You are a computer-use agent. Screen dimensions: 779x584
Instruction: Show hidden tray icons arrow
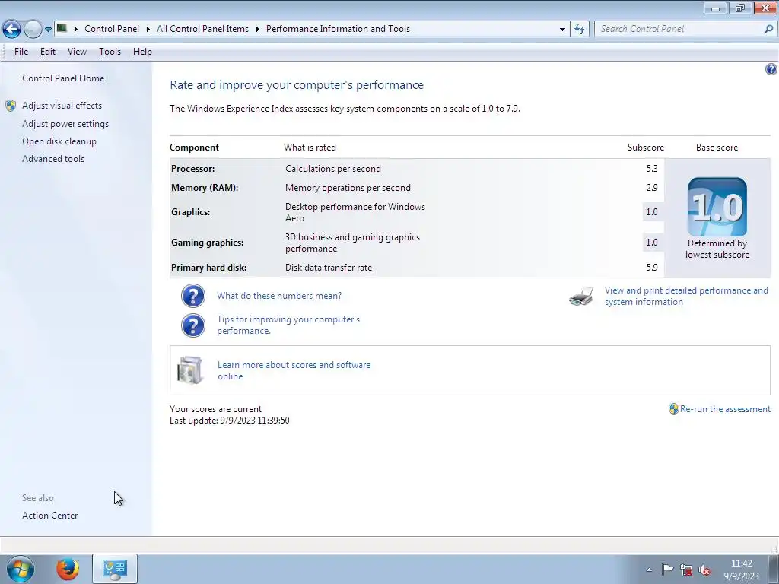(649, 570)
